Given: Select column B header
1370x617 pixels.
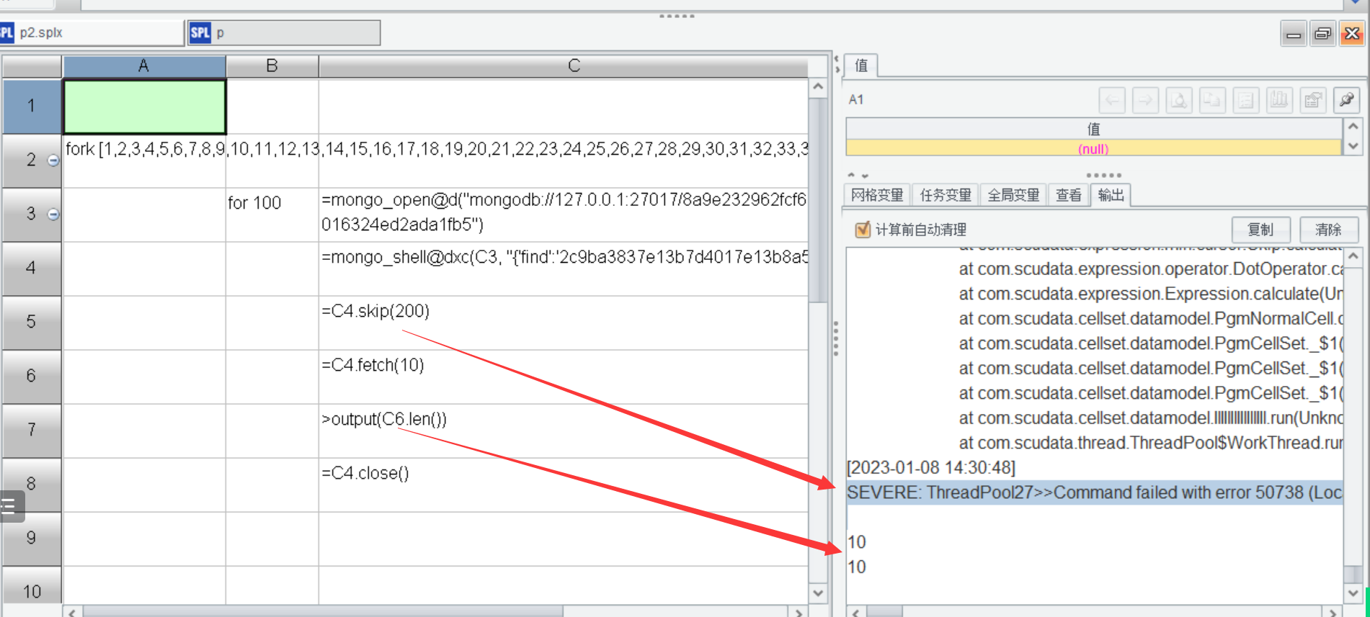Looking at the screenshot, I should point(272,66).
